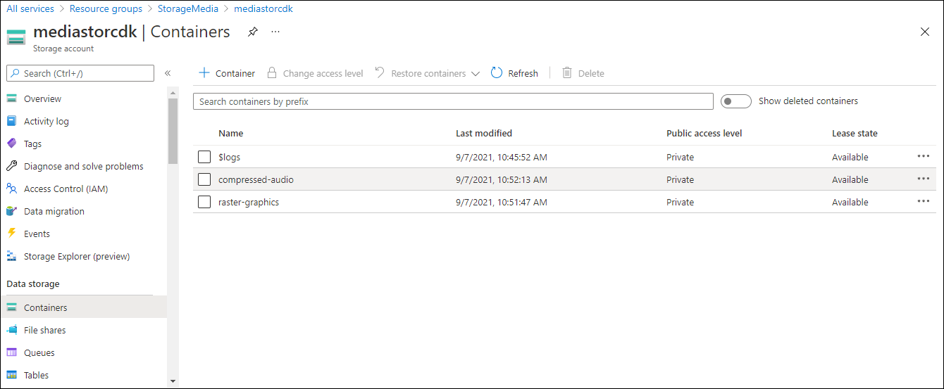
Task: Open the compressed-audio container name
Action: tap(256, 179)
